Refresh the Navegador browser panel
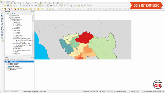Viewport: 165px width, 93px height. pyautogui.click(x=8, y=13)
